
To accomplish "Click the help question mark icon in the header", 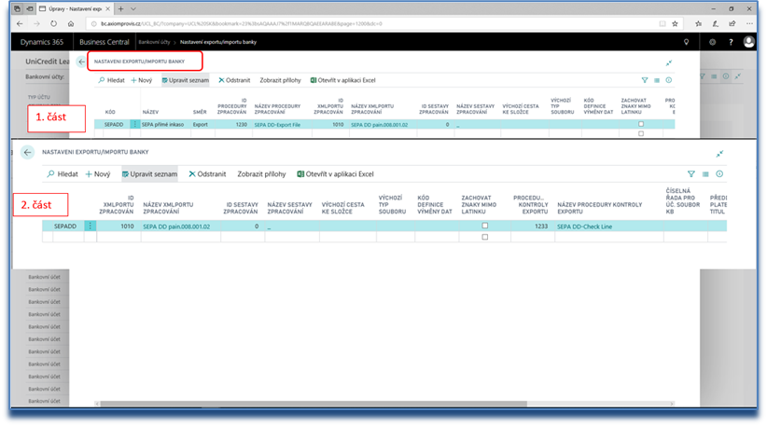I will (730, 42).
